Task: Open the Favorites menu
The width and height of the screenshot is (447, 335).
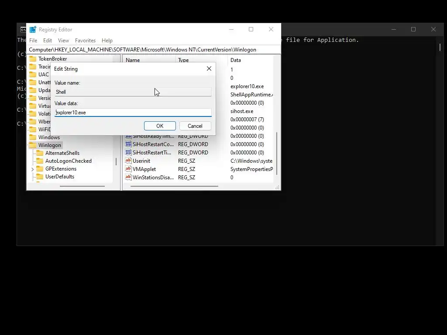Action: (x=85, y=41)
